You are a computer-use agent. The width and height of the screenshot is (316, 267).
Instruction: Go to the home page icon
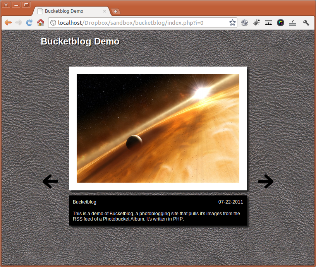tap(41, 22)
